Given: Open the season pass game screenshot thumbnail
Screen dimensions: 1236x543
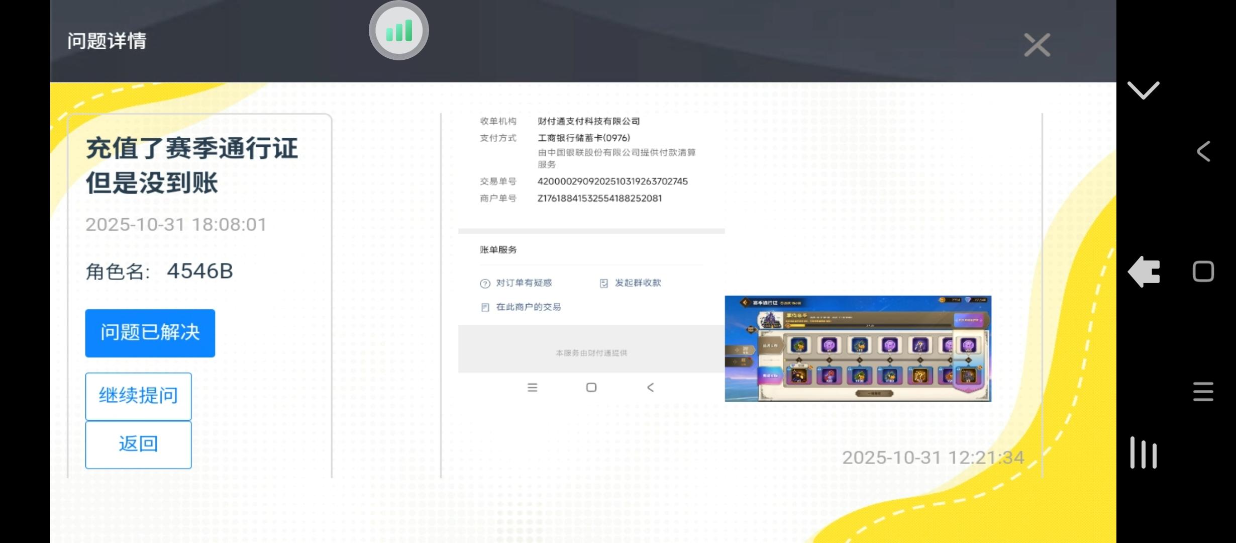Looking at the screenshot, I should (858, 348).
